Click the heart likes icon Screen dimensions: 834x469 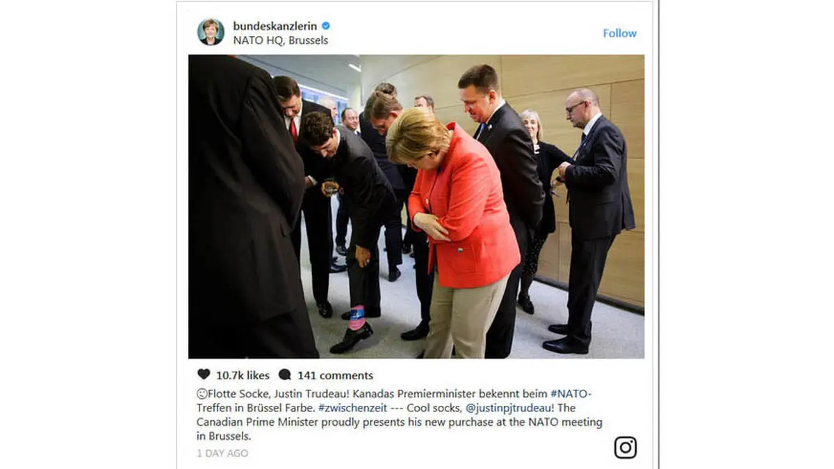(204, 375)
